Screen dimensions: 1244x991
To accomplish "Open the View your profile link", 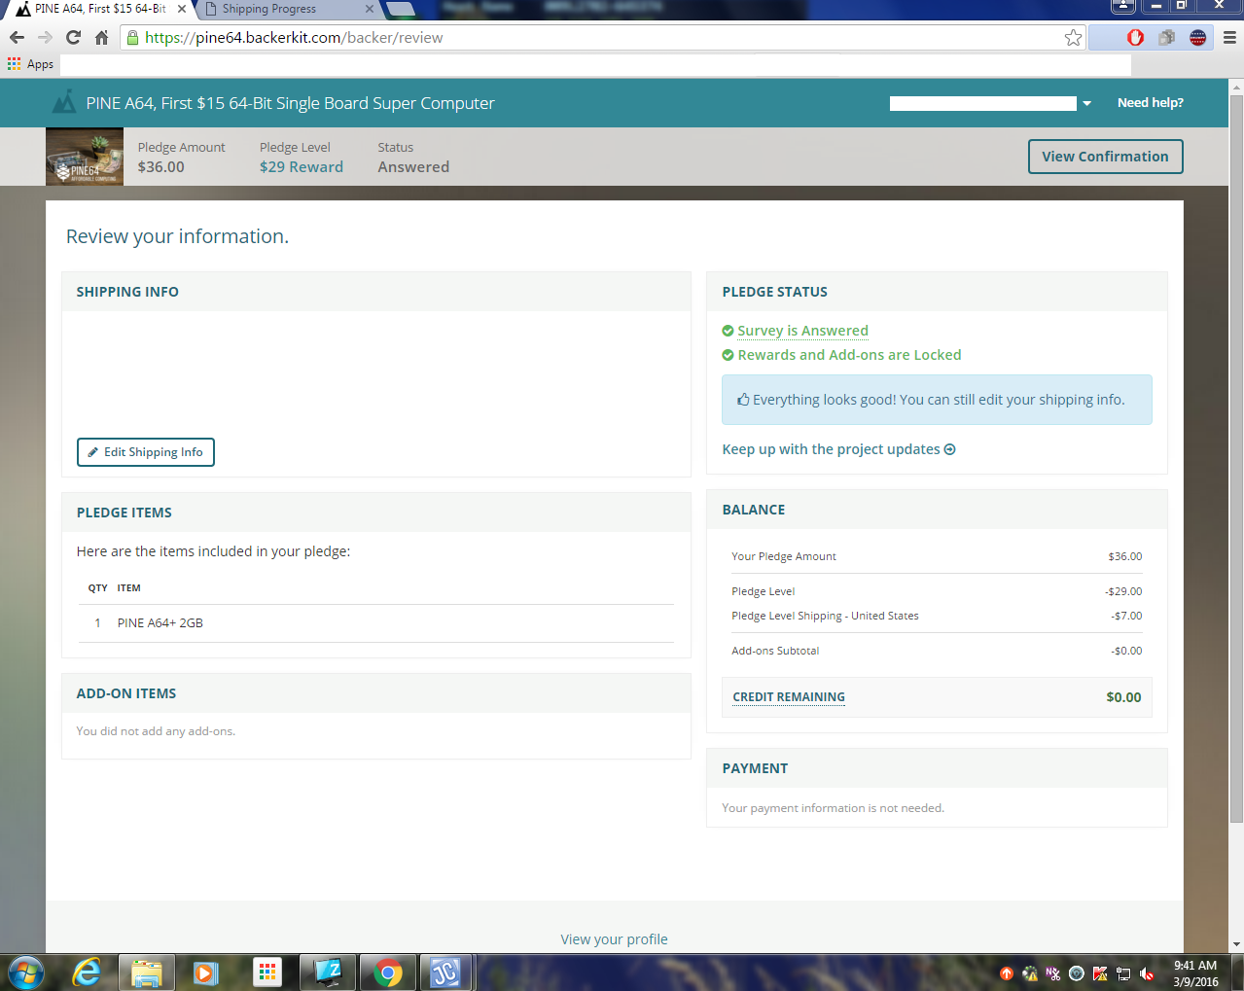I will (614, 939).
